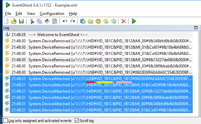Maximize the Log panel with its box icon

196,28
